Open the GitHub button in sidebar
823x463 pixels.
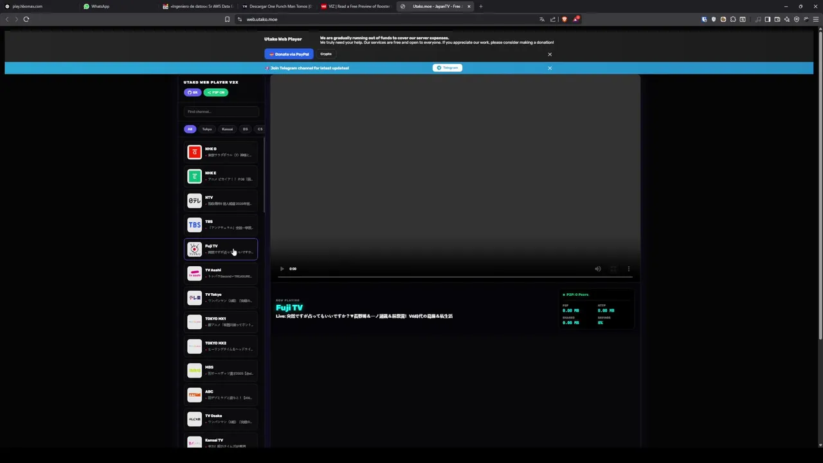pyautogui.click(x=192, y=93)
